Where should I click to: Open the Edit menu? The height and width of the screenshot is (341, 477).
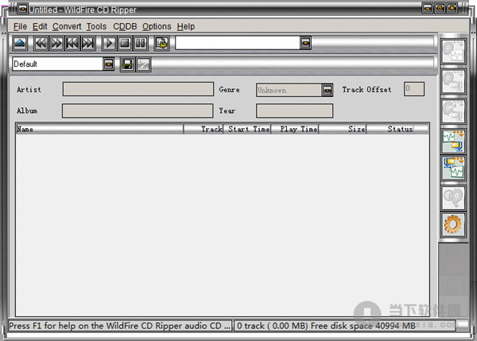pos(40,26)
